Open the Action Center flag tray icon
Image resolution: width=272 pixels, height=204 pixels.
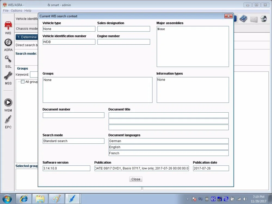pyautogui.click(x=194, y=199)
